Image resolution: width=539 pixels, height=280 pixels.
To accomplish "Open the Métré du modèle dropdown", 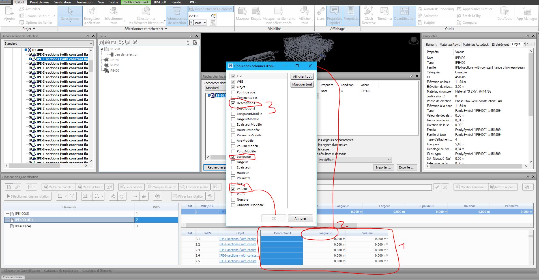I will pos(73,187).
